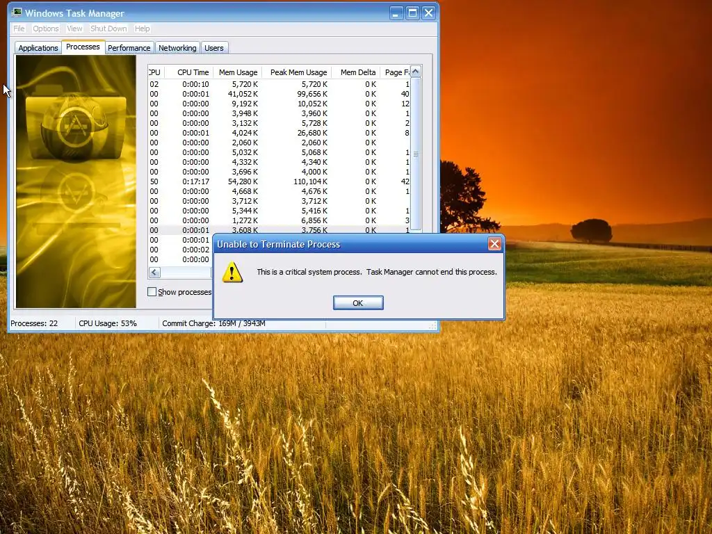Go to the Users tab
Image resolution: width=712 pixels, height=534 pixels.
click(x=214, y=48)
